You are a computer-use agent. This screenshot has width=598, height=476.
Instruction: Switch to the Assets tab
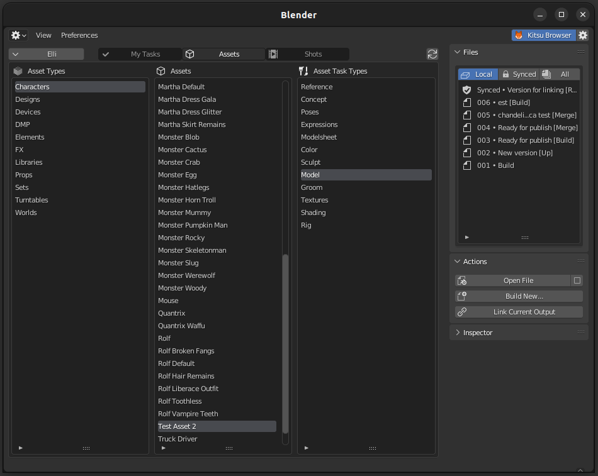coord(223,54)
